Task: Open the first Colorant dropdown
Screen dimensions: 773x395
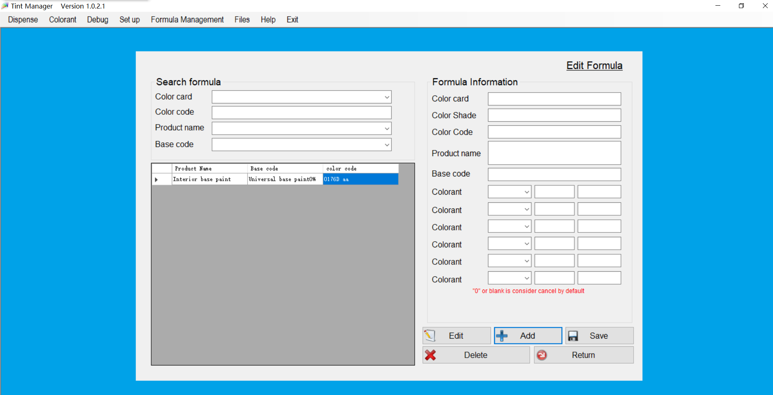Action: [527, 192]
